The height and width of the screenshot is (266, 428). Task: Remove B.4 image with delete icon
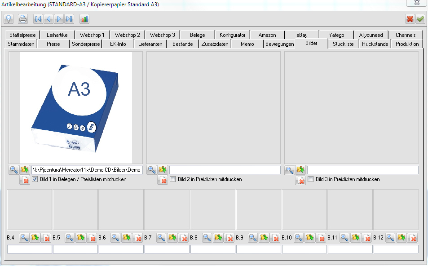(x=46, y=238)
